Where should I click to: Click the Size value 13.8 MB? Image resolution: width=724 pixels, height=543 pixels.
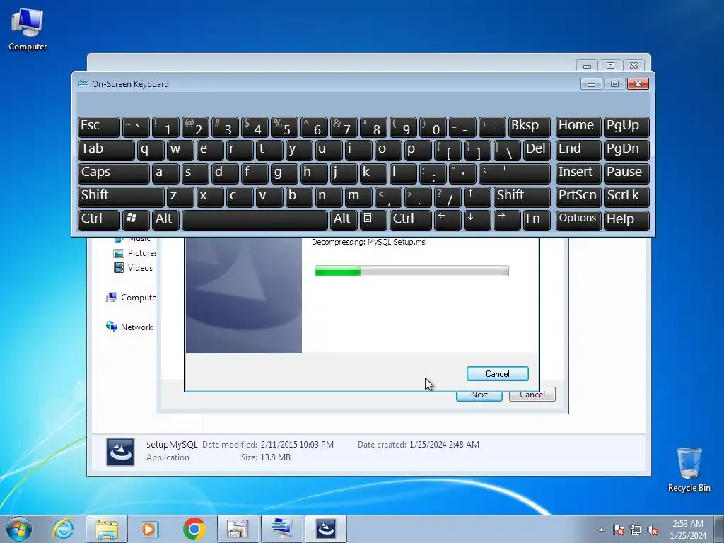point(276,457)
